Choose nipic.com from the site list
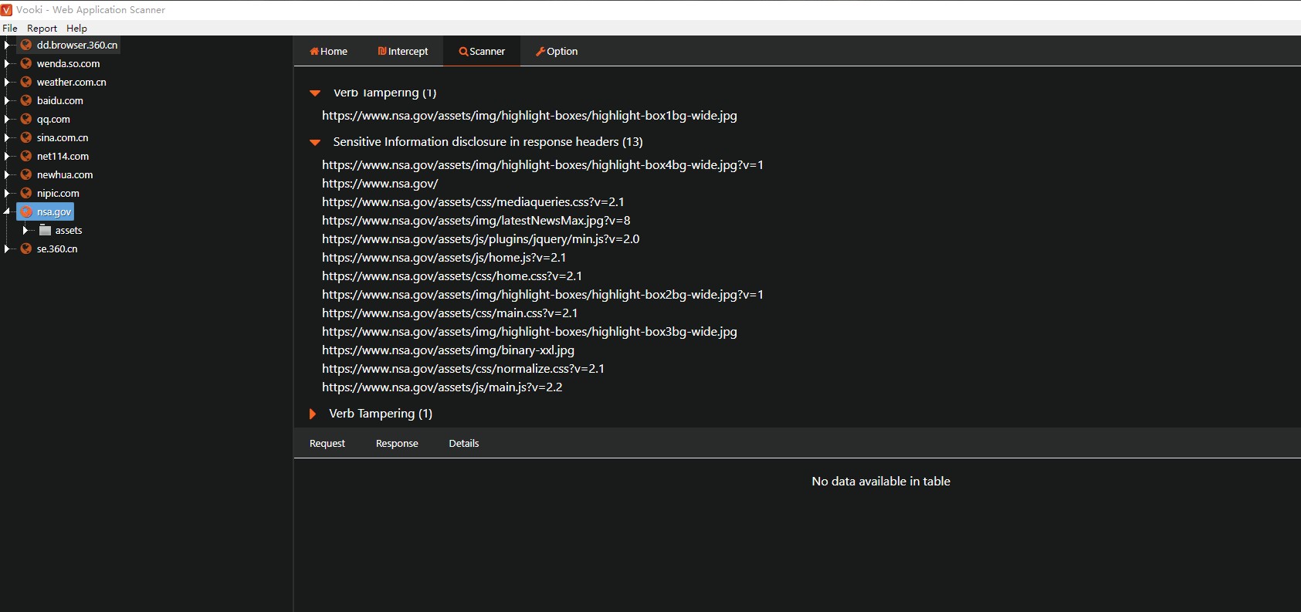This screenshot has width=1301, height=612. [58, 193]
